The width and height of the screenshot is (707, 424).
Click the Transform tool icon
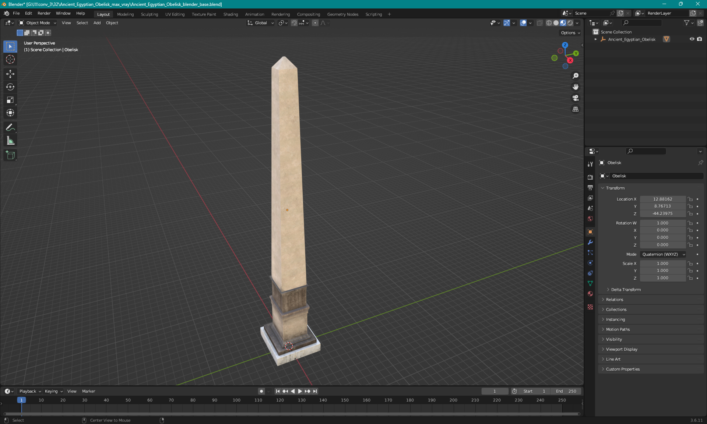pyautogui.click(x=11, y=113)
